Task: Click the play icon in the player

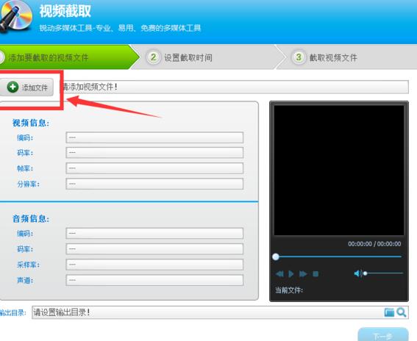Action: pos(291,274)
